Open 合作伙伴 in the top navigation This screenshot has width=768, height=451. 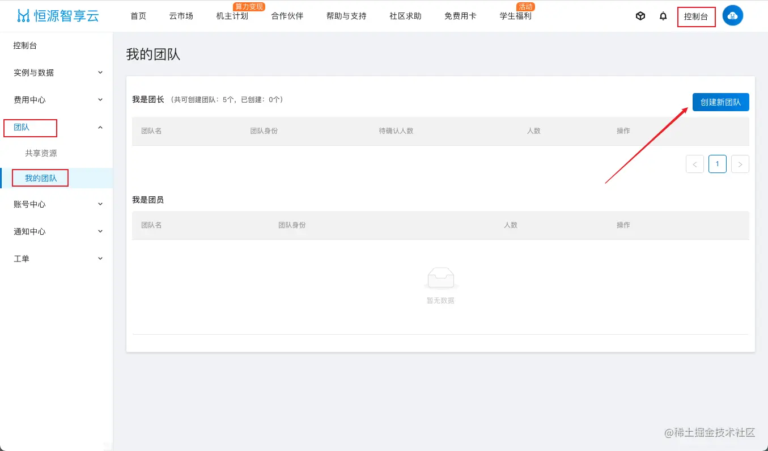pos(287,16)
